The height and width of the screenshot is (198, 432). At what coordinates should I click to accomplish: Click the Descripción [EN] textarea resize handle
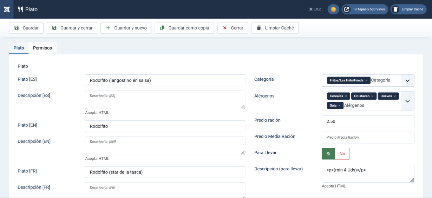pyautogui.click(x=243, y=153)
